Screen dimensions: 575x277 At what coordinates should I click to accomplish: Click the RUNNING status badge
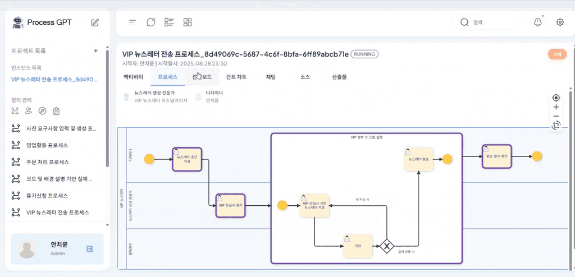tap(364, 54)
